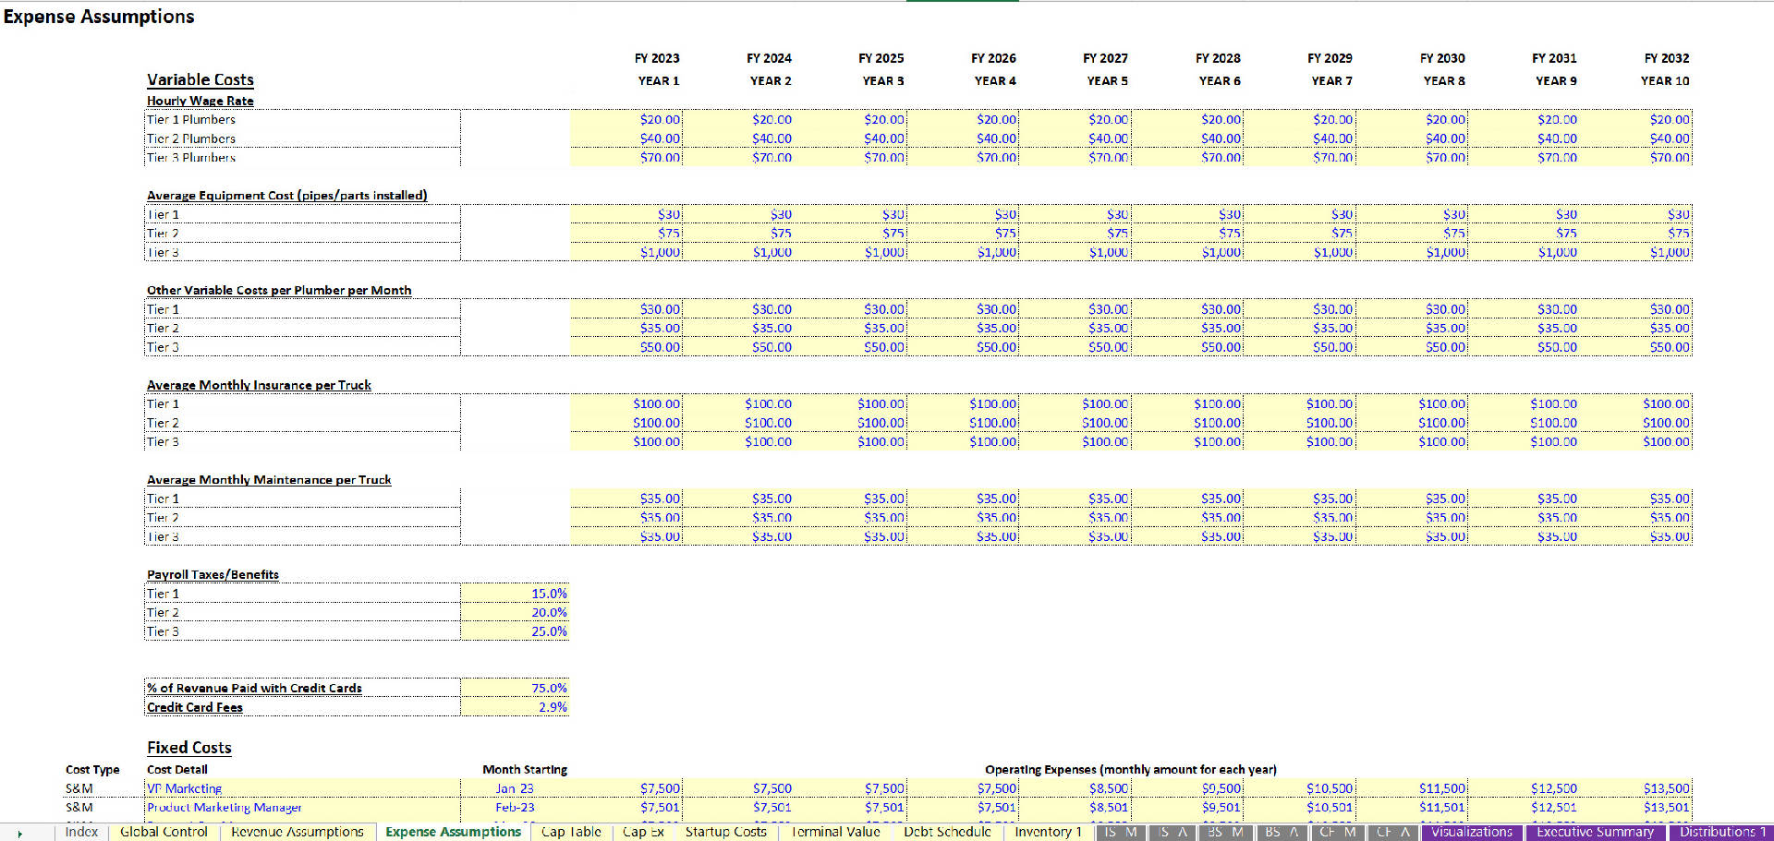Click the sheet tab scroll arrow

[19, 833]
